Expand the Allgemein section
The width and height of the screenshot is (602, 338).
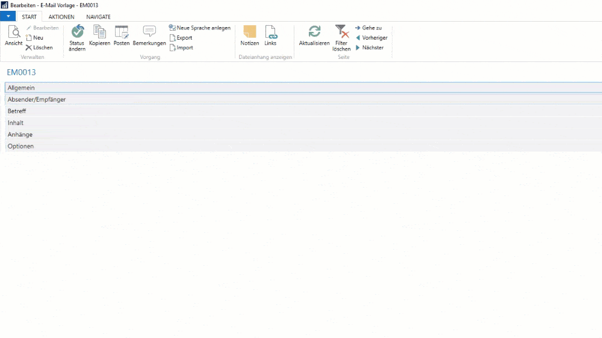pyautogui.click(x=303, y=87)
